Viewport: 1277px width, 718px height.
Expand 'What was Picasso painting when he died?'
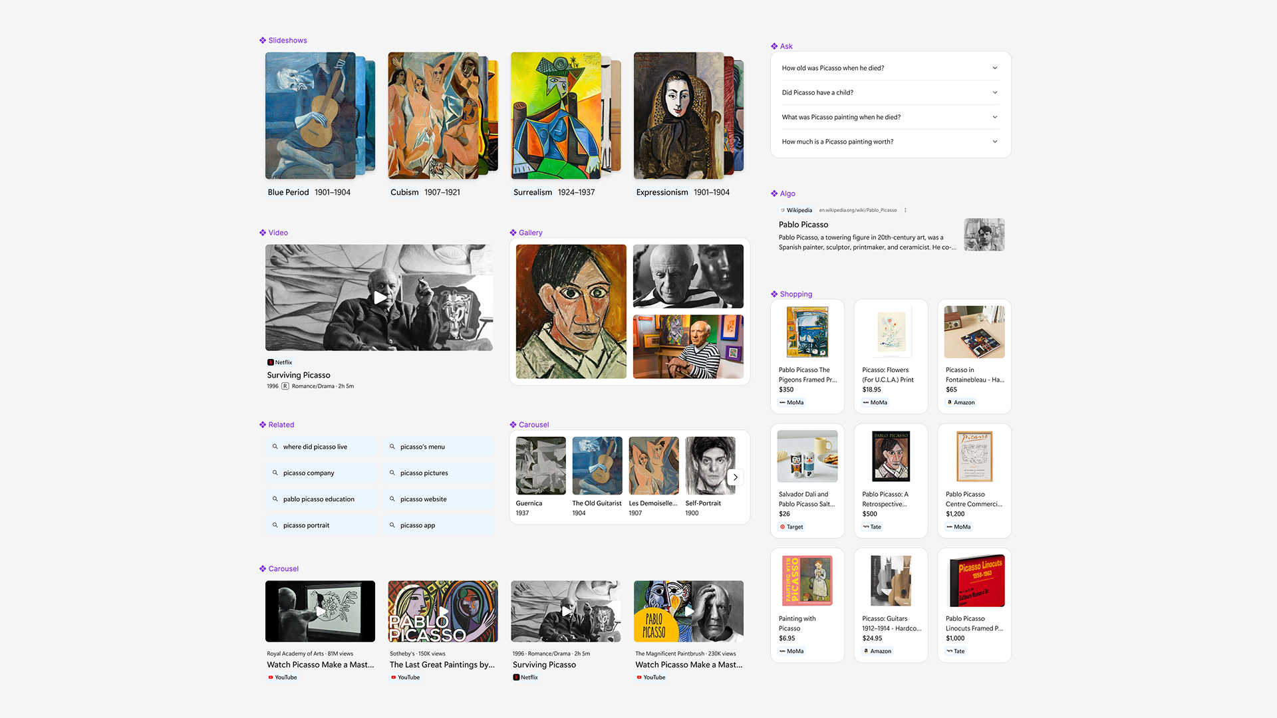(995, 117)
